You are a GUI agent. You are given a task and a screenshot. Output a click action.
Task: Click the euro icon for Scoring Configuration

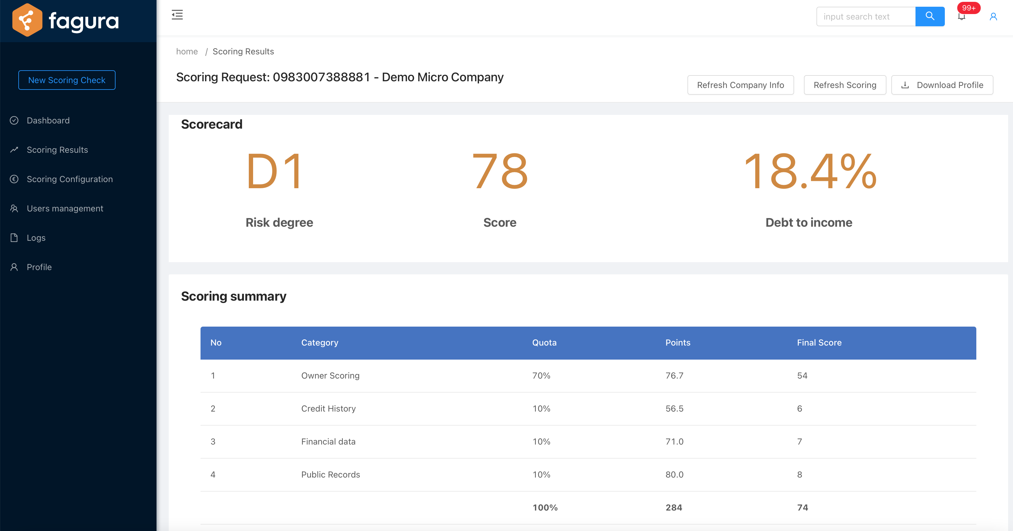click(x=14, y=179)
